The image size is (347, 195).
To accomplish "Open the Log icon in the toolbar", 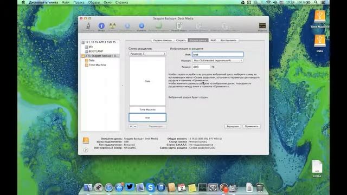I will (x=262, y=27).
